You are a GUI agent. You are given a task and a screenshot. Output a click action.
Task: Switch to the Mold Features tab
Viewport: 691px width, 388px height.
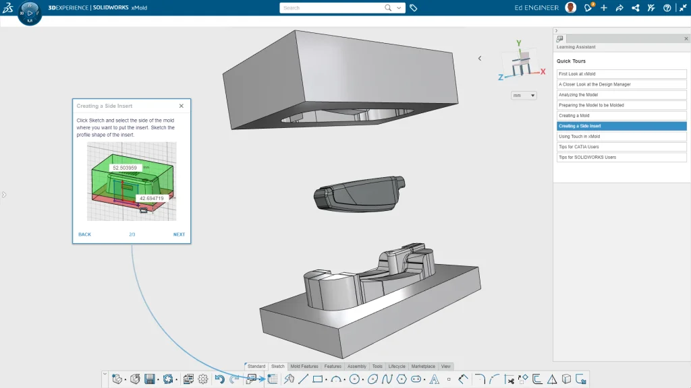[304, 366]
